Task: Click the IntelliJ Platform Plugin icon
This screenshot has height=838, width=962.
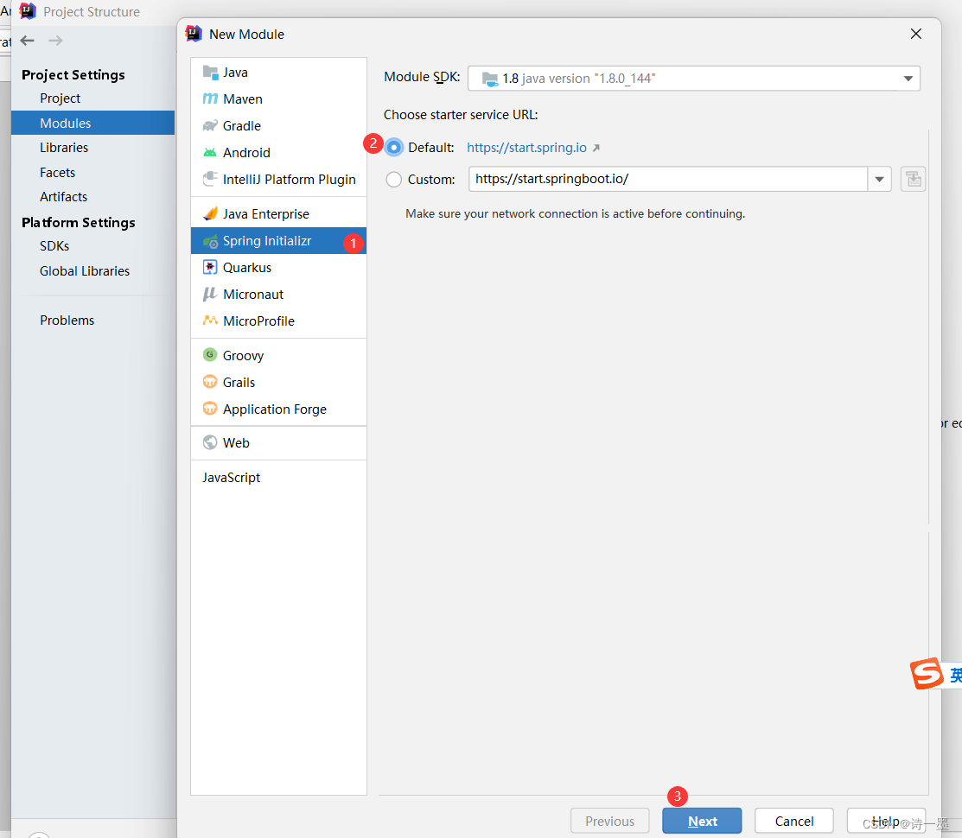Action: pyautogui.click(x=210, y=179)
